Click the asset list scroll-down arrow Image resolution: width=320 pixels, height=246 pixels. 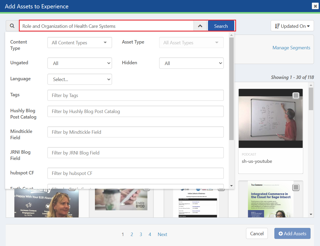coord(311,215)
